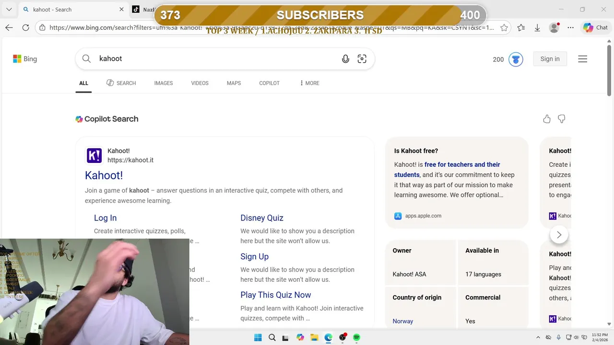Click the '17 languages' value
This screenshot has height=345, width=614.
483,274
